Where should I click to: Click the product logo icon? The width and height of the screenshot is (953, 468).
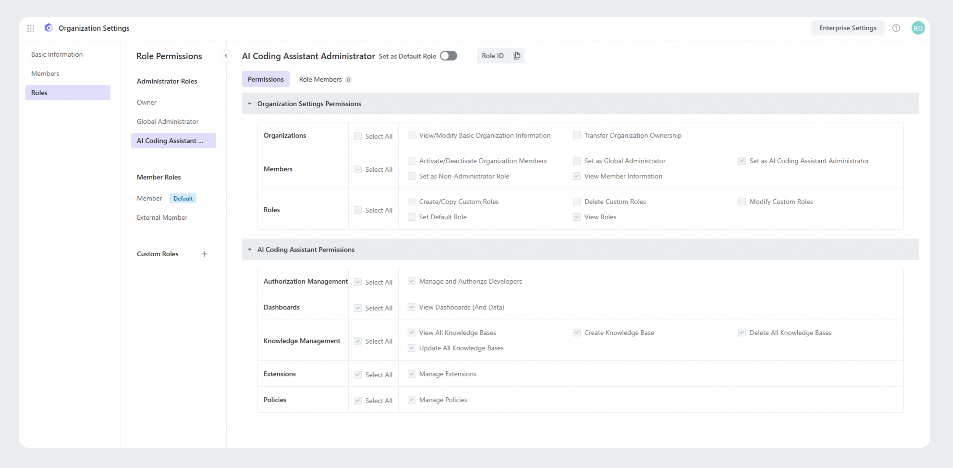coord(48,28)
